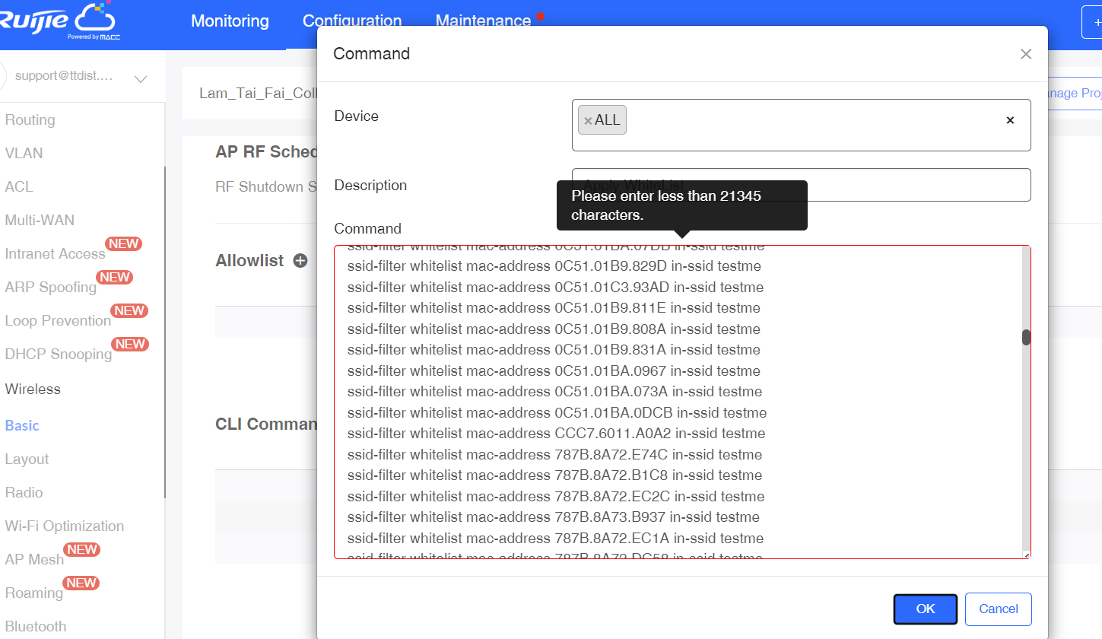Click the Command textarea scrollbar thumb
Viewport: 1102px width, 639px height.
click(1026, 337)
